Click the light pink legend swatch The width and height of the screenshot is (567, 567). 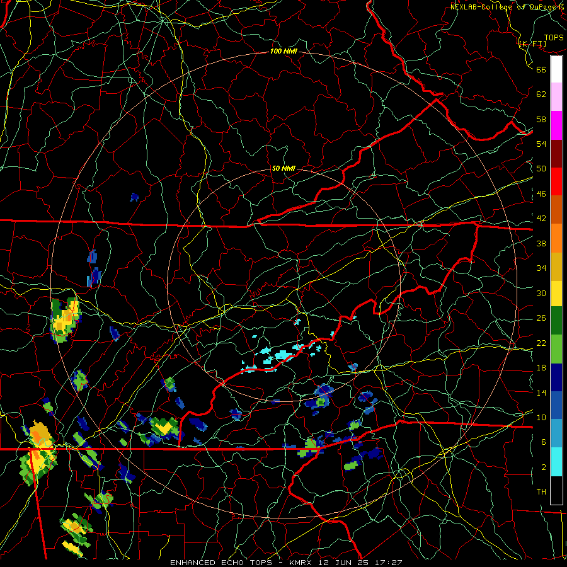point(556,97)
